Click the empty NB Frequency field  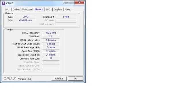[x=66, y=24]
